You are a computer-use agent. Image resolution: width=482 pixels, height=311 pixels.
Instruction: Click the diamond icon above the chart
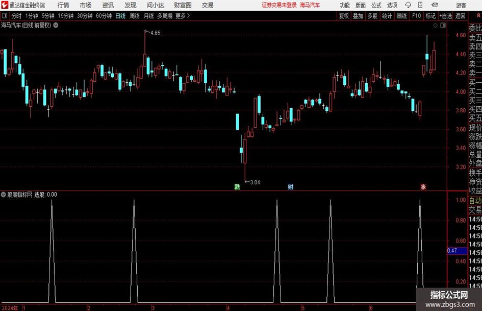click(x=435, y=26)
